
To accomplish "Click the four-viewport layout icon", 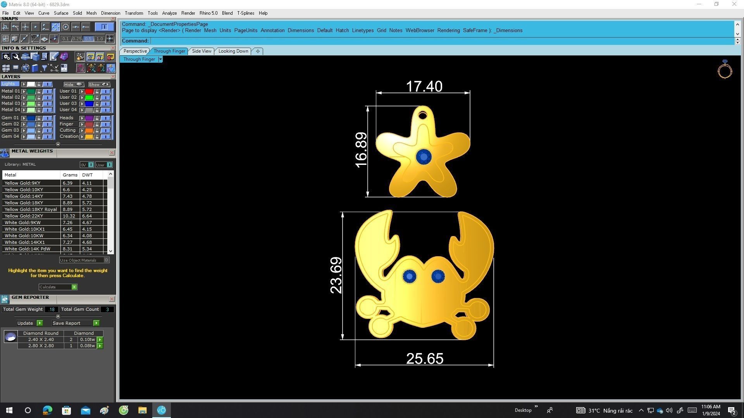I will (6, 68).
